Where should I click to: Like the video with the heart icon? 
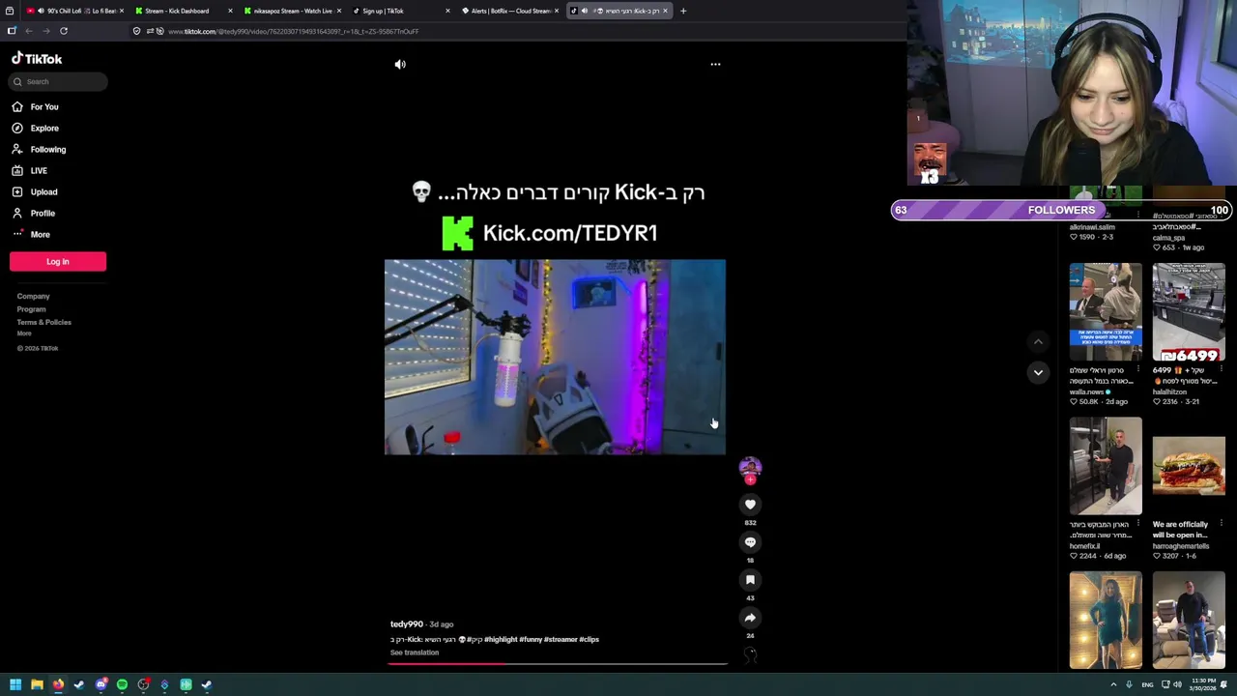click(750, 504)
